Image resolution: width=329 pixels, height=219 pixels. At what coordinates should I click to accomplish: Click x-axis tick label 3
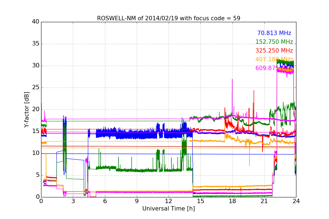73,201
